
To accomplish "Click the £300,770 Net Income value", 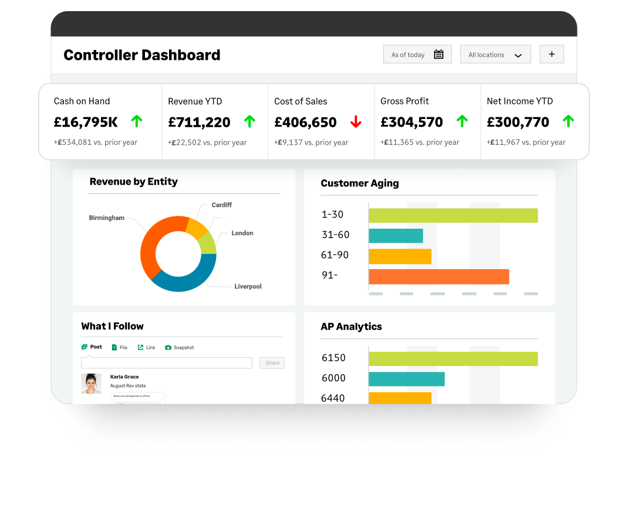I will click(518, 122).
